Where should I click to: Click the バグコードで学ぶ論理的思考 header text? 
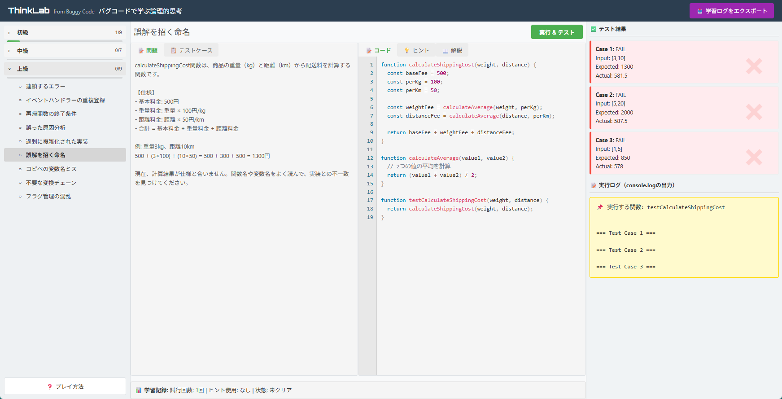(x=140, y=11)
